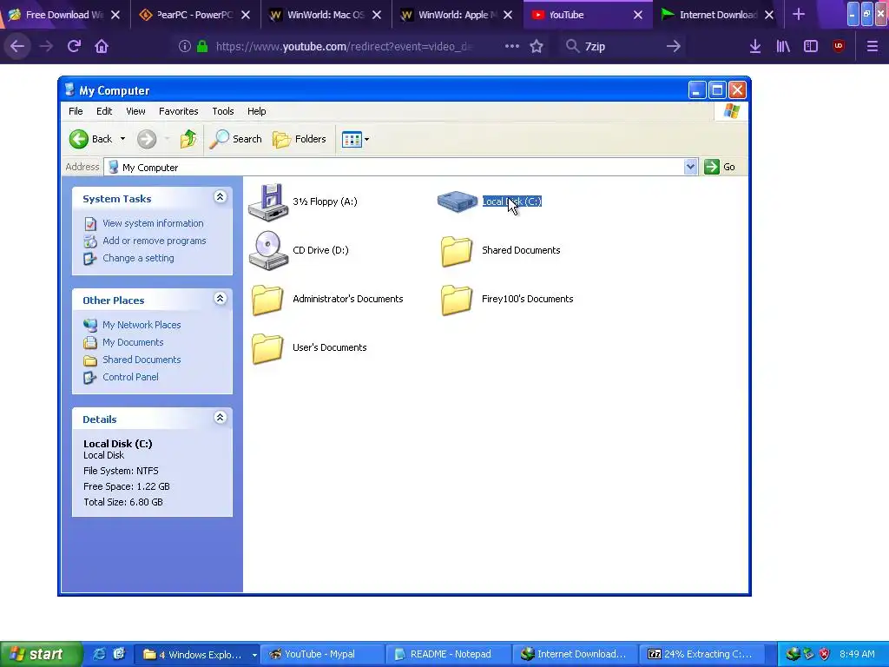This screenshot has height=667, width=889.
Task: Click View system information link
Action: pyautogui.click(x=153, y=223)
